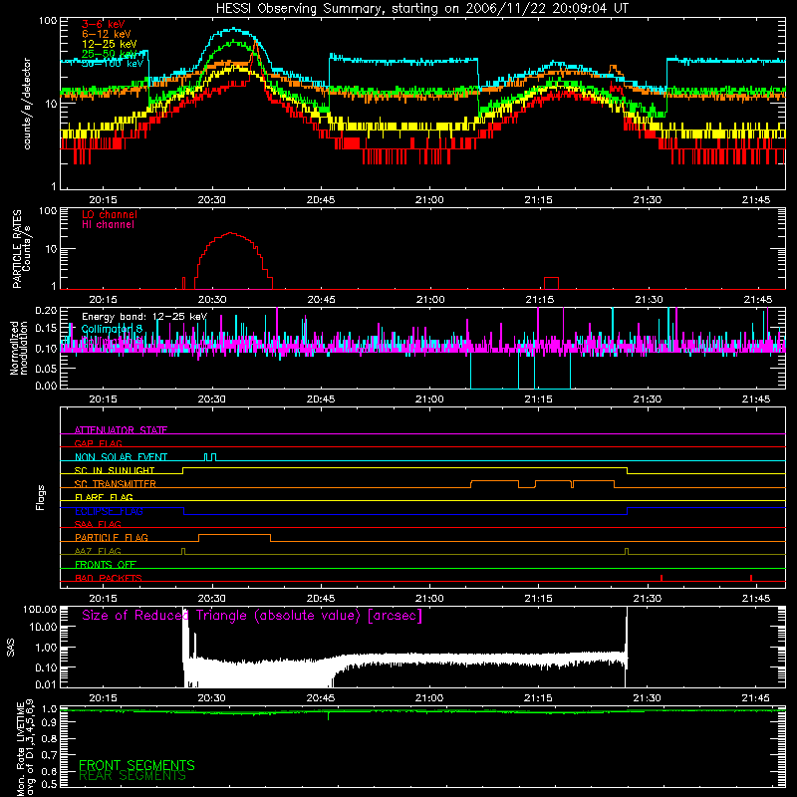797x797 pixels.
Task: Pick the magenta 'HI channel' legend label
Action: 108,225
